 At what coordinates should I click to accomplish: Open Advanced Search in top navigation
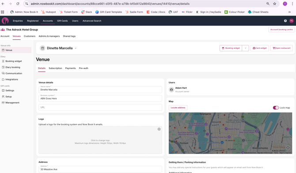coord(92,21)
